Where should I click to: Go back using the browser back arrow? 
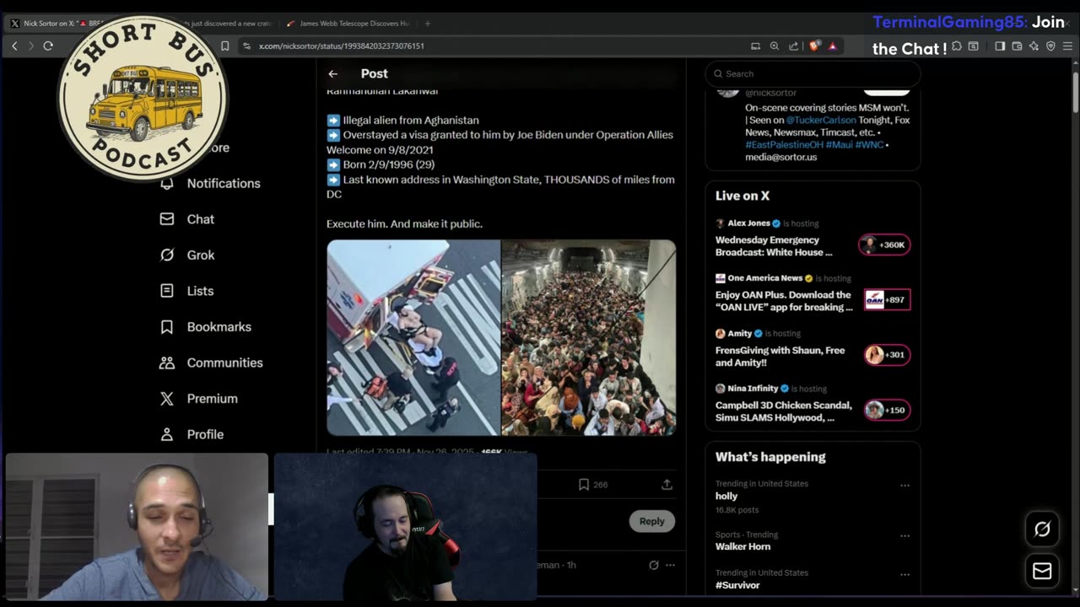click(x=14, y=46)
